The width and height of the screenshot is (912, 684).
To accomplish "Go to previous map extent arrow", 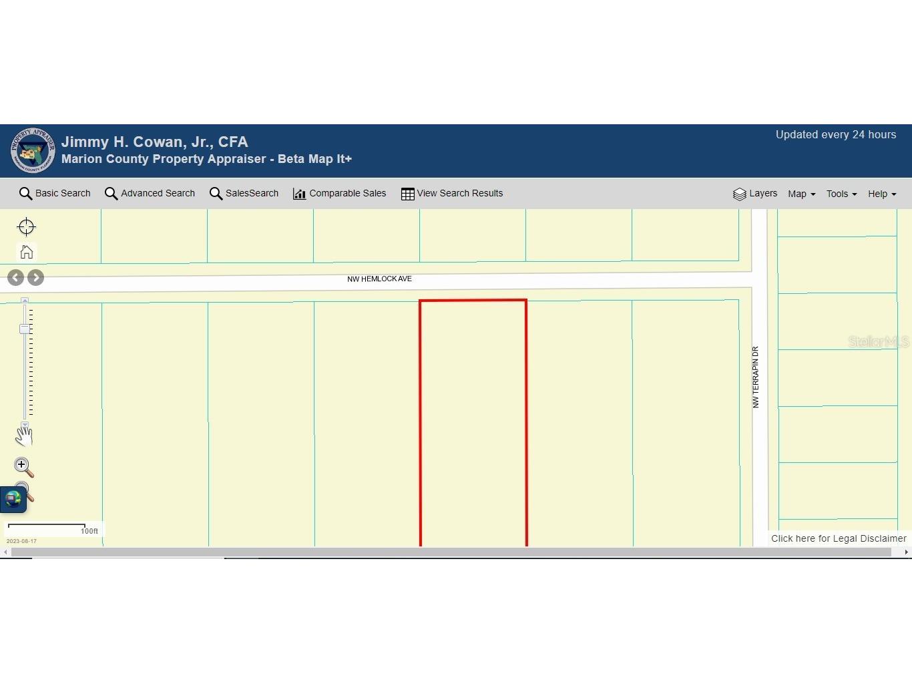I will click(16, 277).
